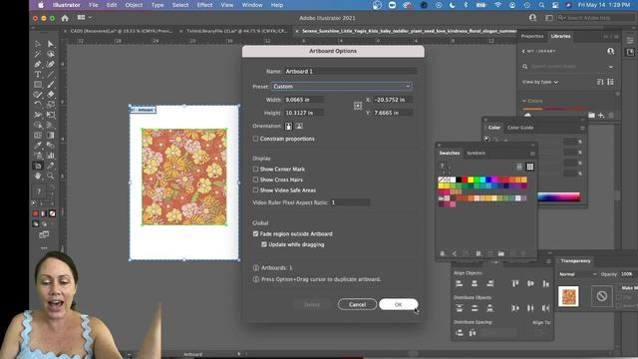Enable Show Video Safe Areas checkbox
The width and height of the screenshot is (638, 359).
pos(255,190)
